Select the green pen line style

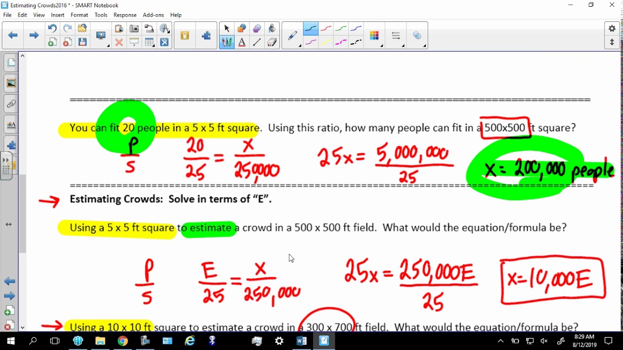pyautogui.click(x=341, y=29)
